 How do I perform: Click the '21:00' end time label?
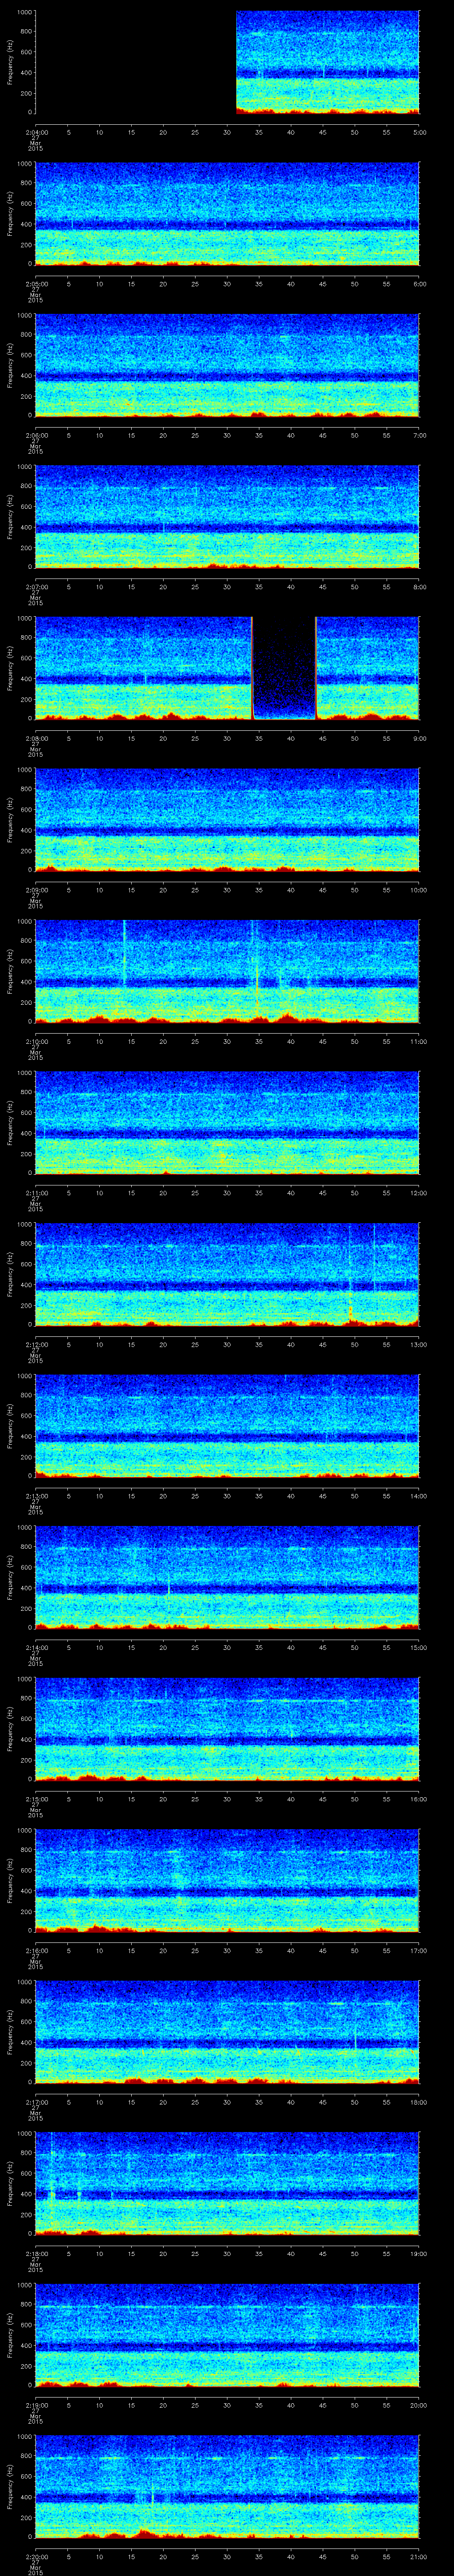[x=419, y=2556]
